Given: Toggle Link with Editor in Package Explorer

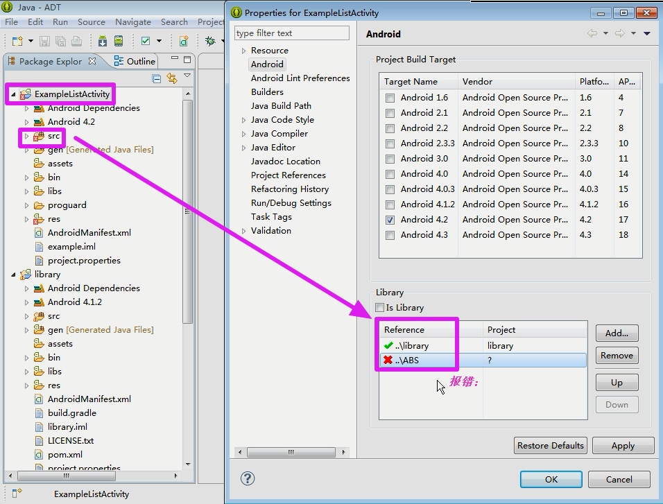Looking at the screenshot, I should (171, 78).
